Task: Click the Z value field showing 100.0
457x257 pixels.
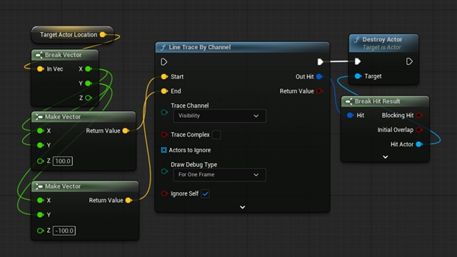Action: pyautogui.click(x=63, y=161)
